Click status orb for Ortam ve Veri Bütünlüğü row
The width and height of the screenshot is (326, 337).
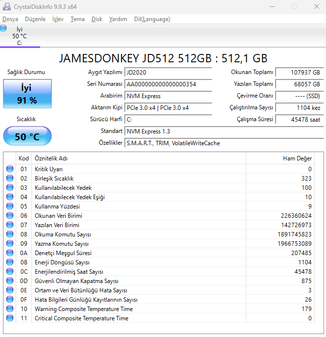click(x=10, y=290)
